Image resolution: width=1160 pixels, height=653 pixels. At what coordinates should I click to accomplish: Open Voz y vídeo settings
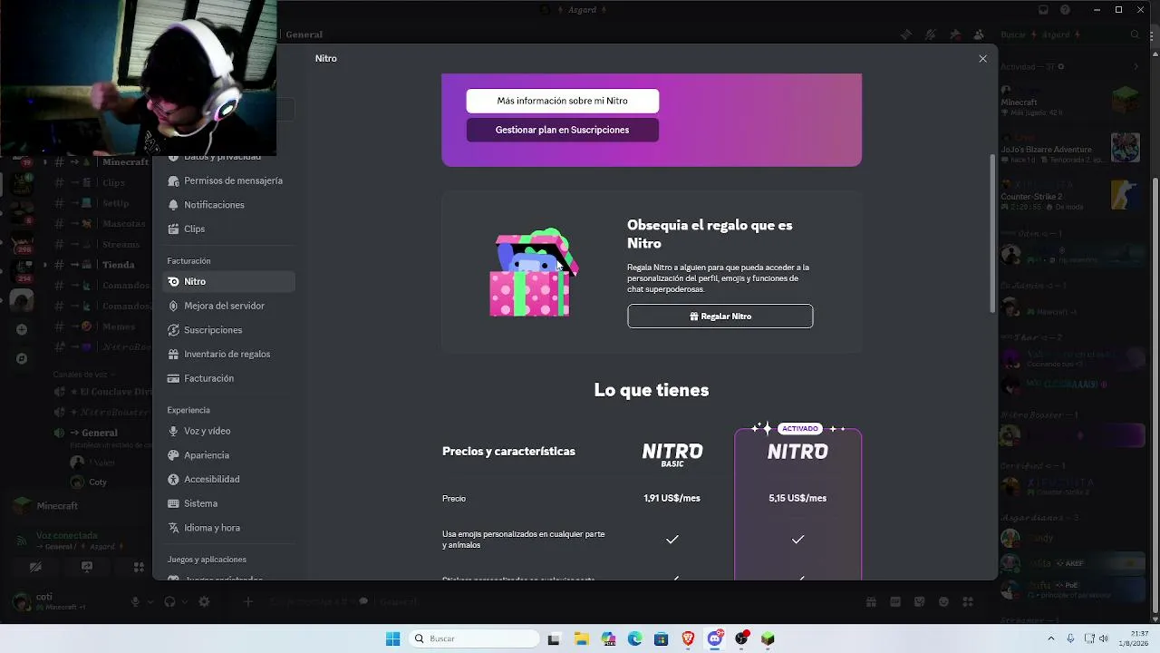[228, 431]
